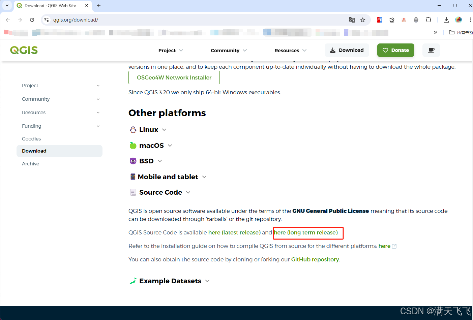
Task: Click the site information icon in address bar
Action: click(x=47, y=20)
